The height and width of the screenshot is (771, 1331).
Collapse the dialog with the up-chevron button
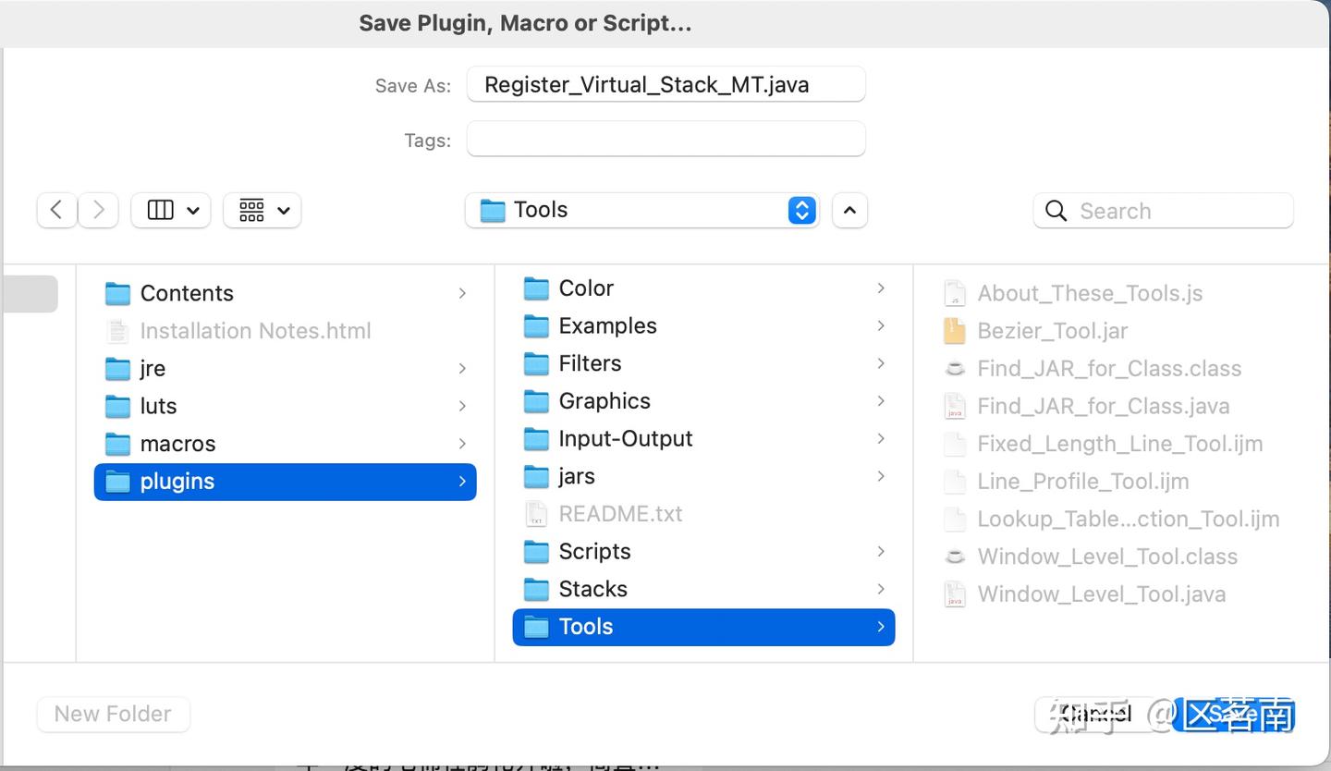point(849,210)
